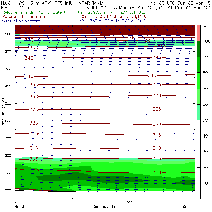The width and height of the screenshot is (212, 212).
Task: Click the blue XY coordinates line
Action: coord(113,21)
